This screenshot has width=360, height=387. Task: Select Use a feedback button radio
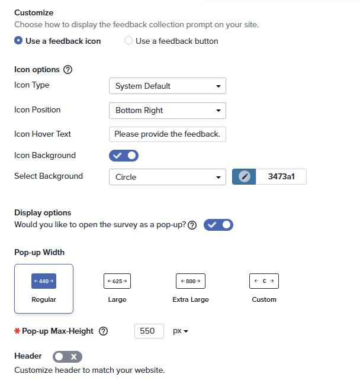tap(128, 41)
